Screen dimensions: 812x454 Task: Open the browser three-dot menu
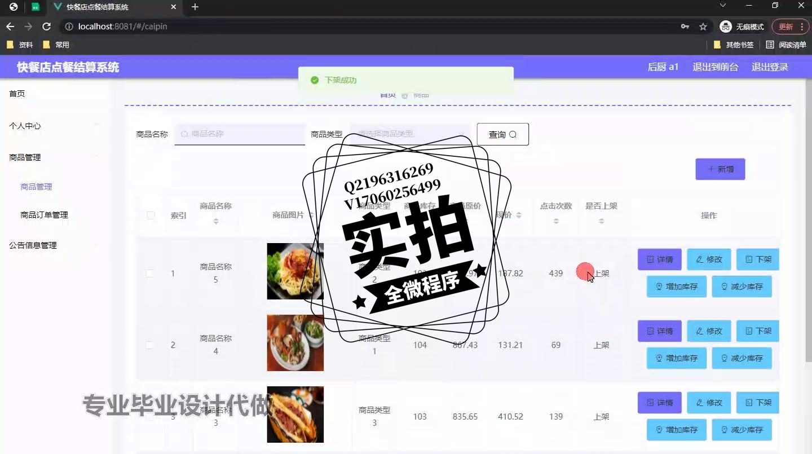[802, 27]
